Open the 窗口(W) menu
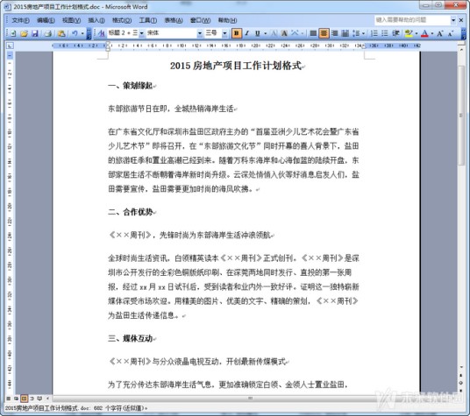 coord(200,20)
